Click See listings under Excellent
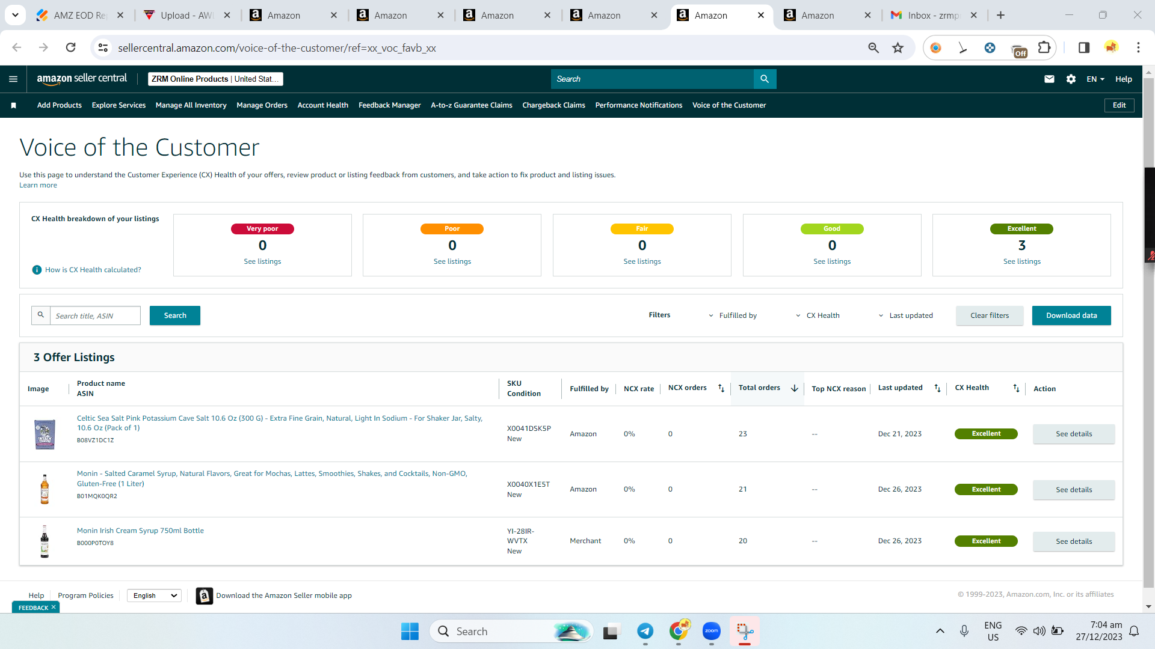 coord(1021,261)
